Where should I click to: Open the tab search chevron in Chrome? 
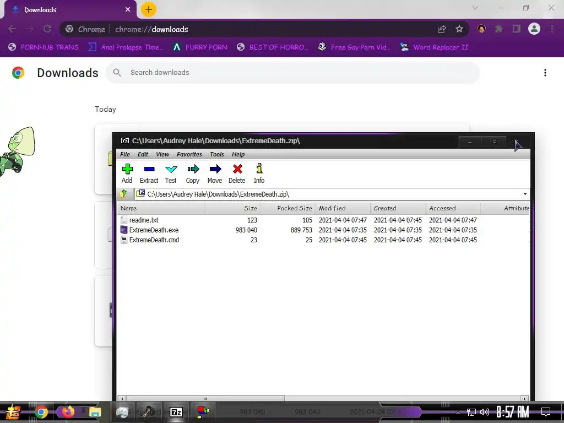[475, 8]
